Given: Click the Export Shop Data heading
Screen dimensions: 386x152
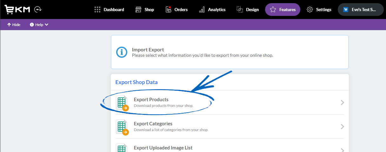Looking at the screenshot, I should 136,82.
